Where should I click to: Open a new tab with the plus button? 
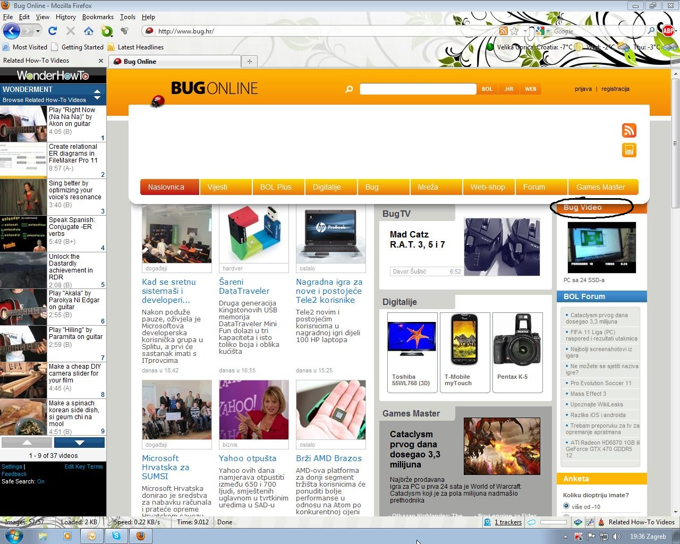249,62
